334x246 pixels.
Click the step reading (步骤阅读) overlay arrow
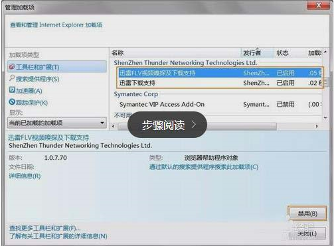click(x=194, y=125)
